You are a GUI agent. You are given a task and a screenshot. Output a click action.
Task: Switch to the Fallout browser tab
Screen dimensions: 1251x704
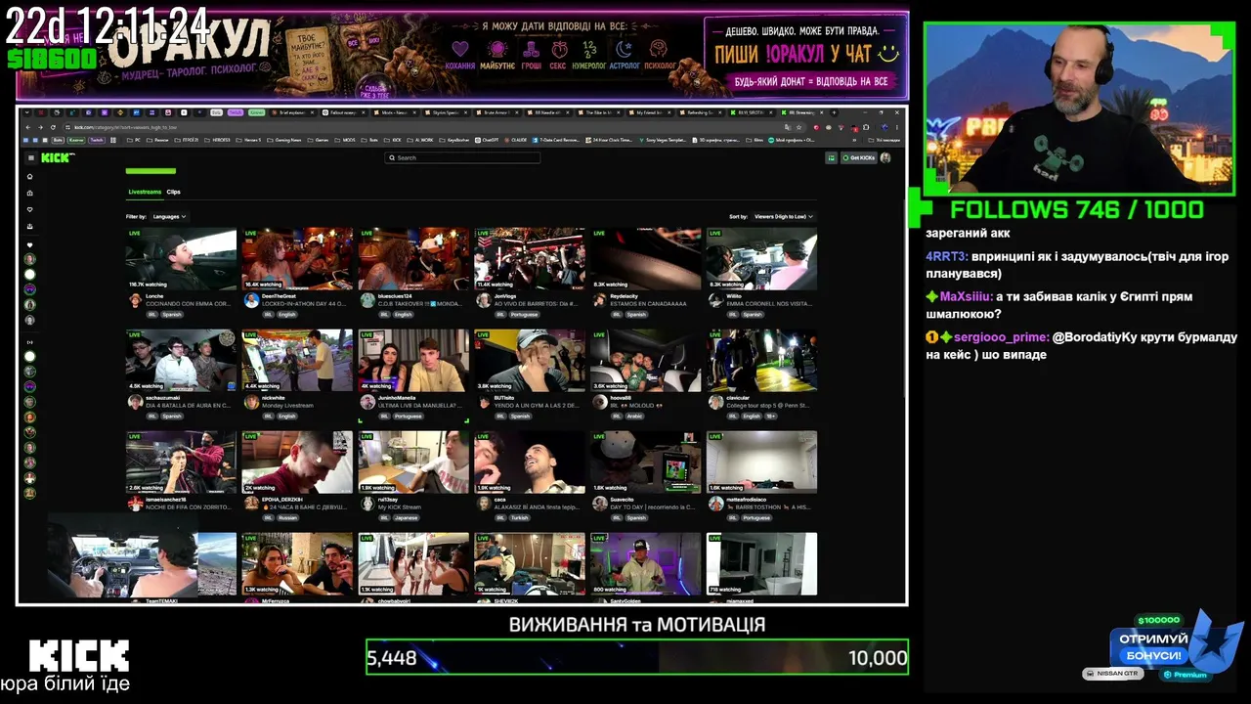pos(346,112)
